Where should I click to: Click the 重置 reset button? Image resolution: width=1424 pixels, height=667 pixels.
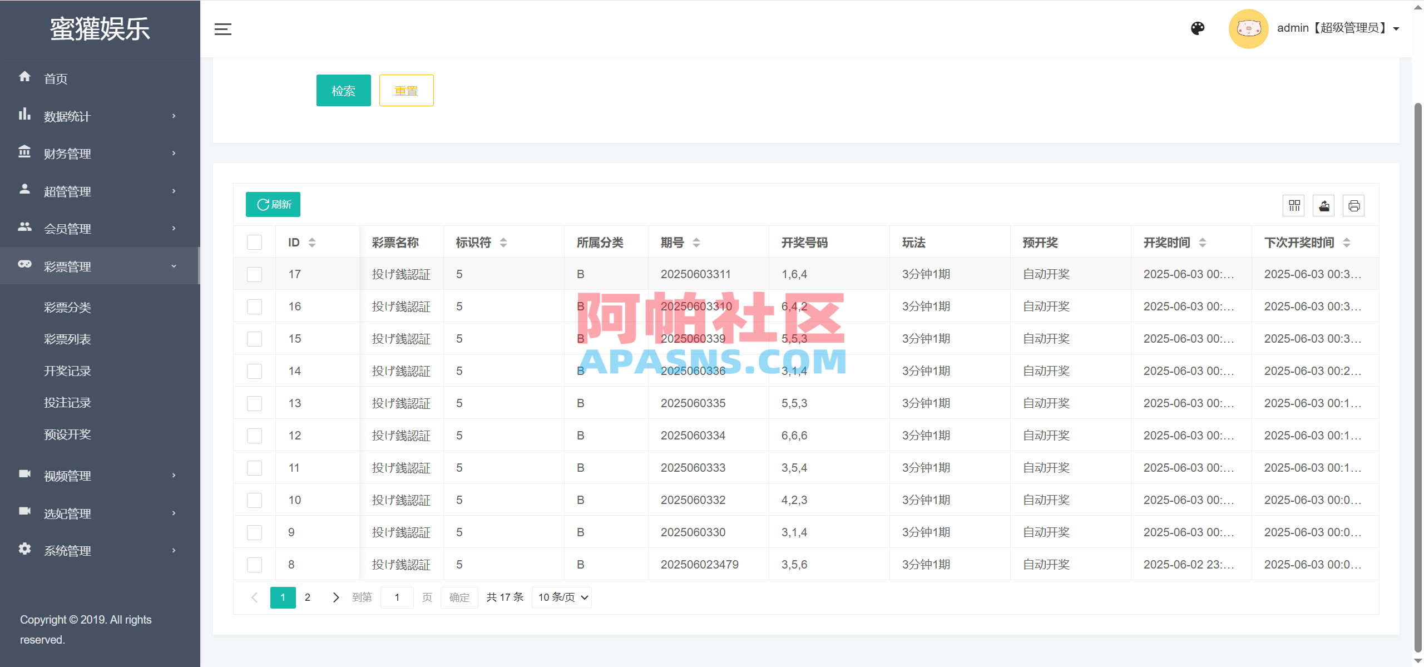tap(406, 90)
